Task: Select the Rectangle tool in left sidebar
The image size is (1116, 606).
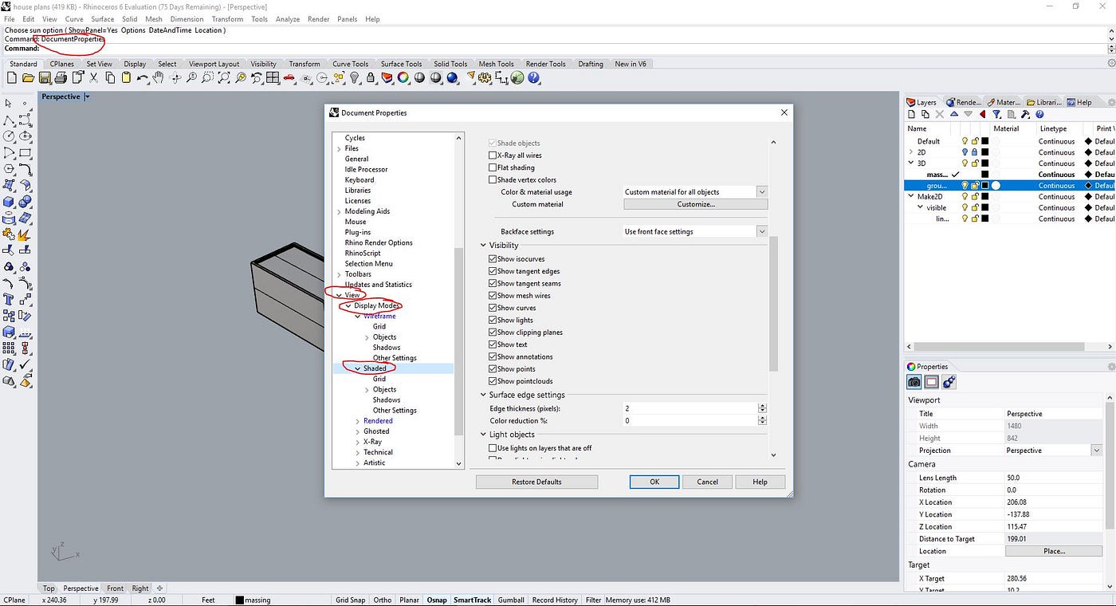Action: click(x=25, y=152)
